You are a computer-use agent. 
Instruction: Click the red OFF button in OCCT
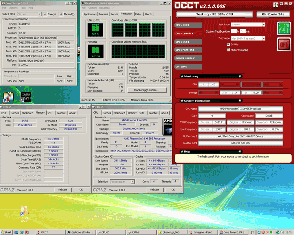pos(284,45)
